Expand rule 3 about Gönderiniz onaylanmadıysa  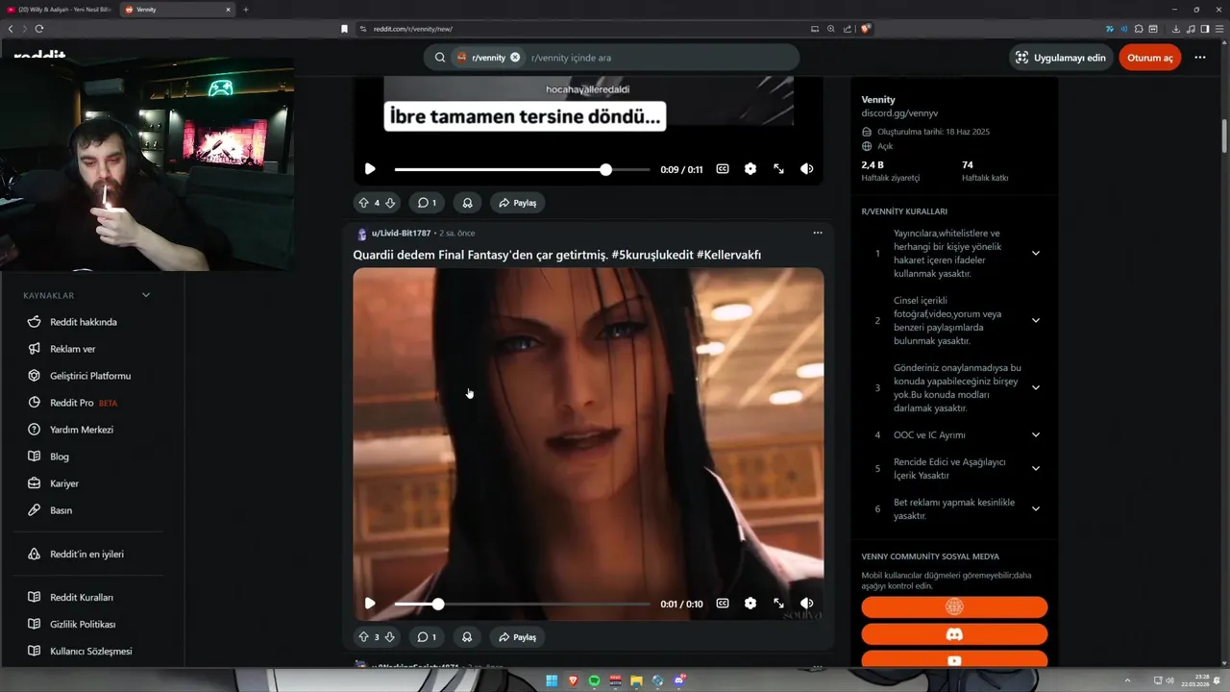coord(1035,387)
